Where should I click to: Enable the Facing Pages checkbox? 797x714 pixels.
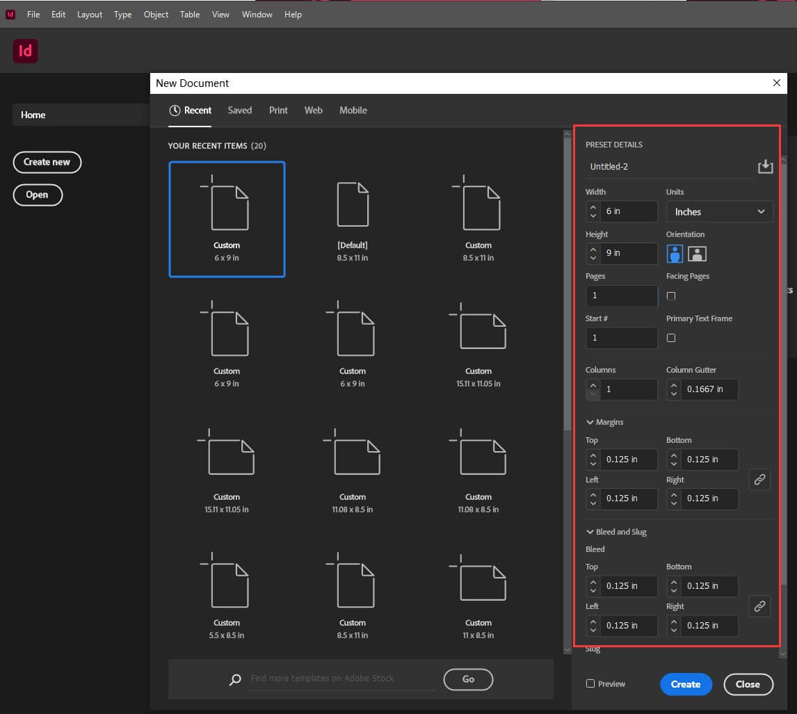(671, 296)
